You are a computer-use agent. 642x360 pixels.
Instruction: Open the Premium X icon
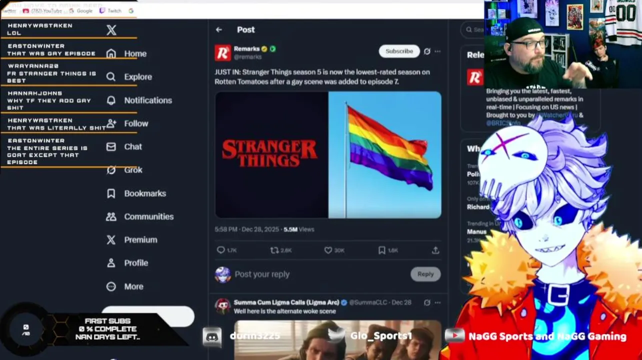coord(111,239)
